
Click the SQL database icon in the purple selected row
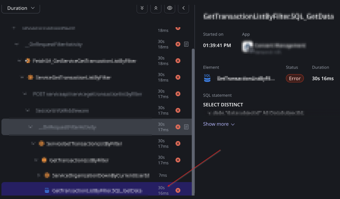[x=47, y=190]
